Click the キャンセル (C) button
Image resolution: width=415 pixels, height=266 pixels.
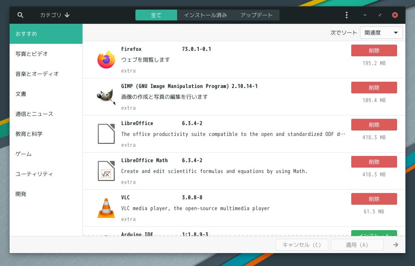coord(302,245)
